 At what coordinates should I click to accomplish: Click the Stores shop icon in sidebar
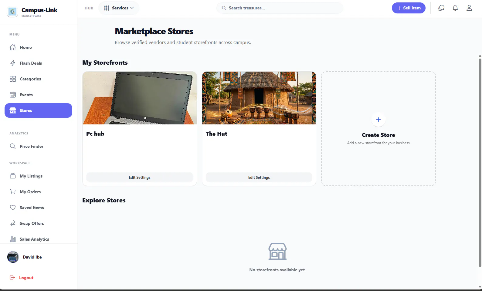(x=13, y=110)
